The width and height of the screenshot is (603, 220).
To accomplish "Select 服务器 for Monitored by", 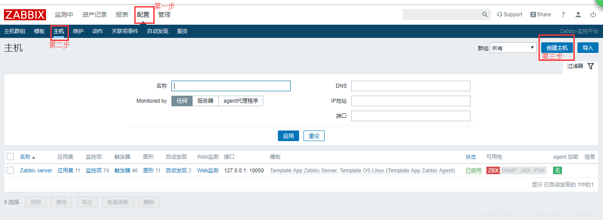I will coord(205,101).
